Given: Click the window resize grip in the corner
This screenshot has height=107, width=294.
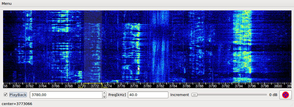Looking at the screenshot, I should (292, 105).
